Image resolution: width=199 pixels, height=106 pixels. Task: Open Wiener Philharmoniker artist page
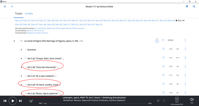click(75, 28)
